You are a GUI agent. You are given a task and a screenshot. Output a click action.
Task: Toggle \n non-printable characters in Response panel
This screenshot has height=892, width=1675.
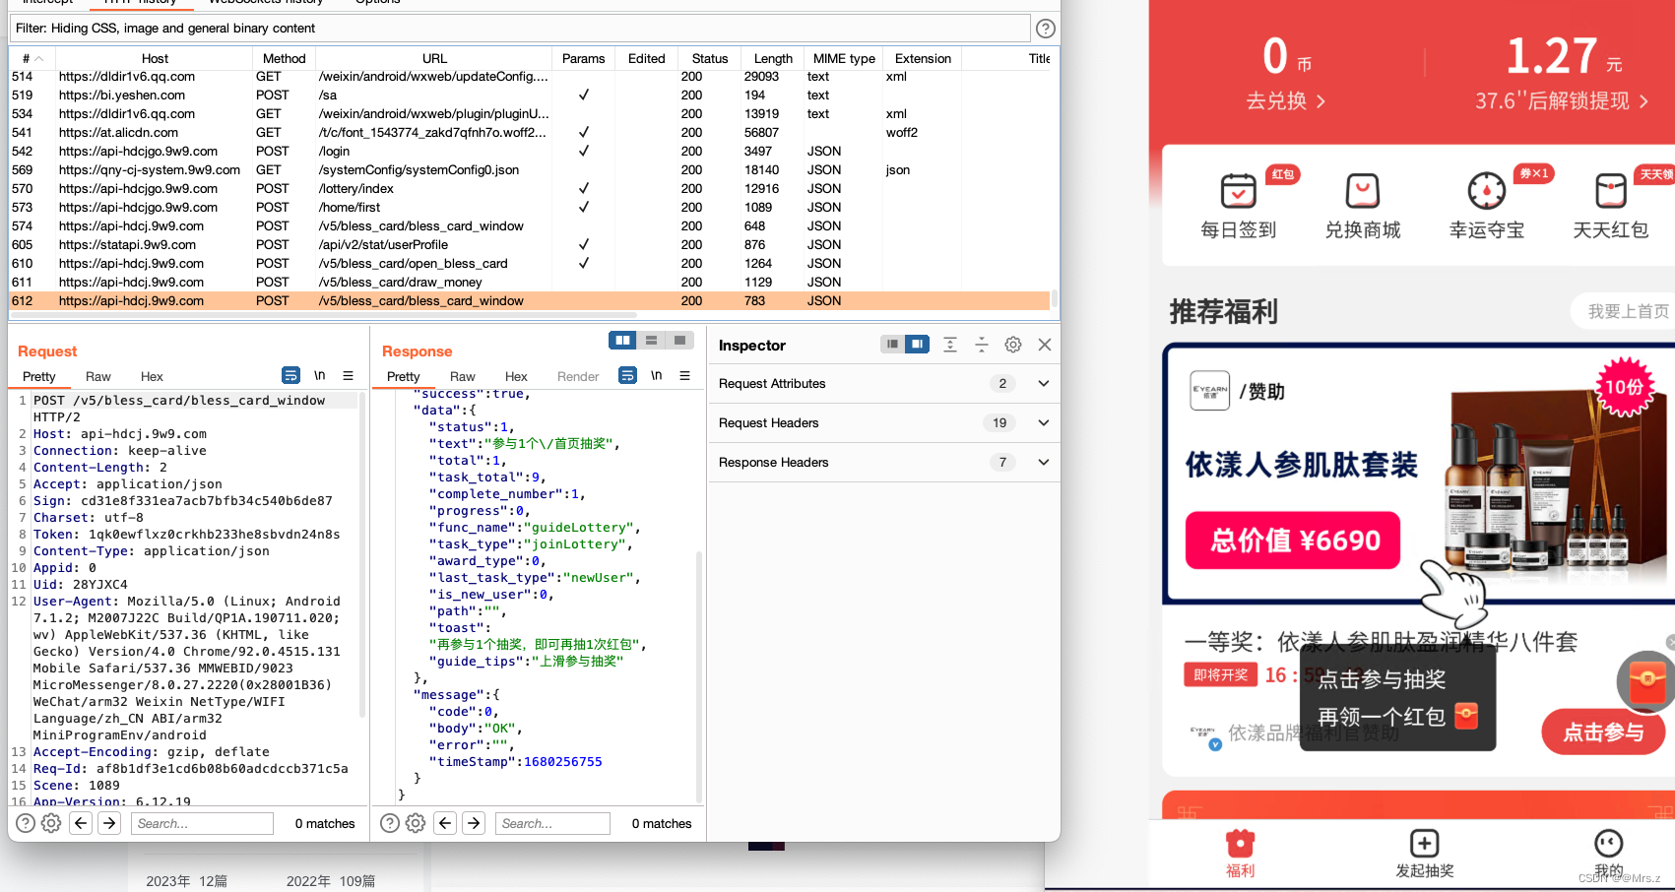656,375
